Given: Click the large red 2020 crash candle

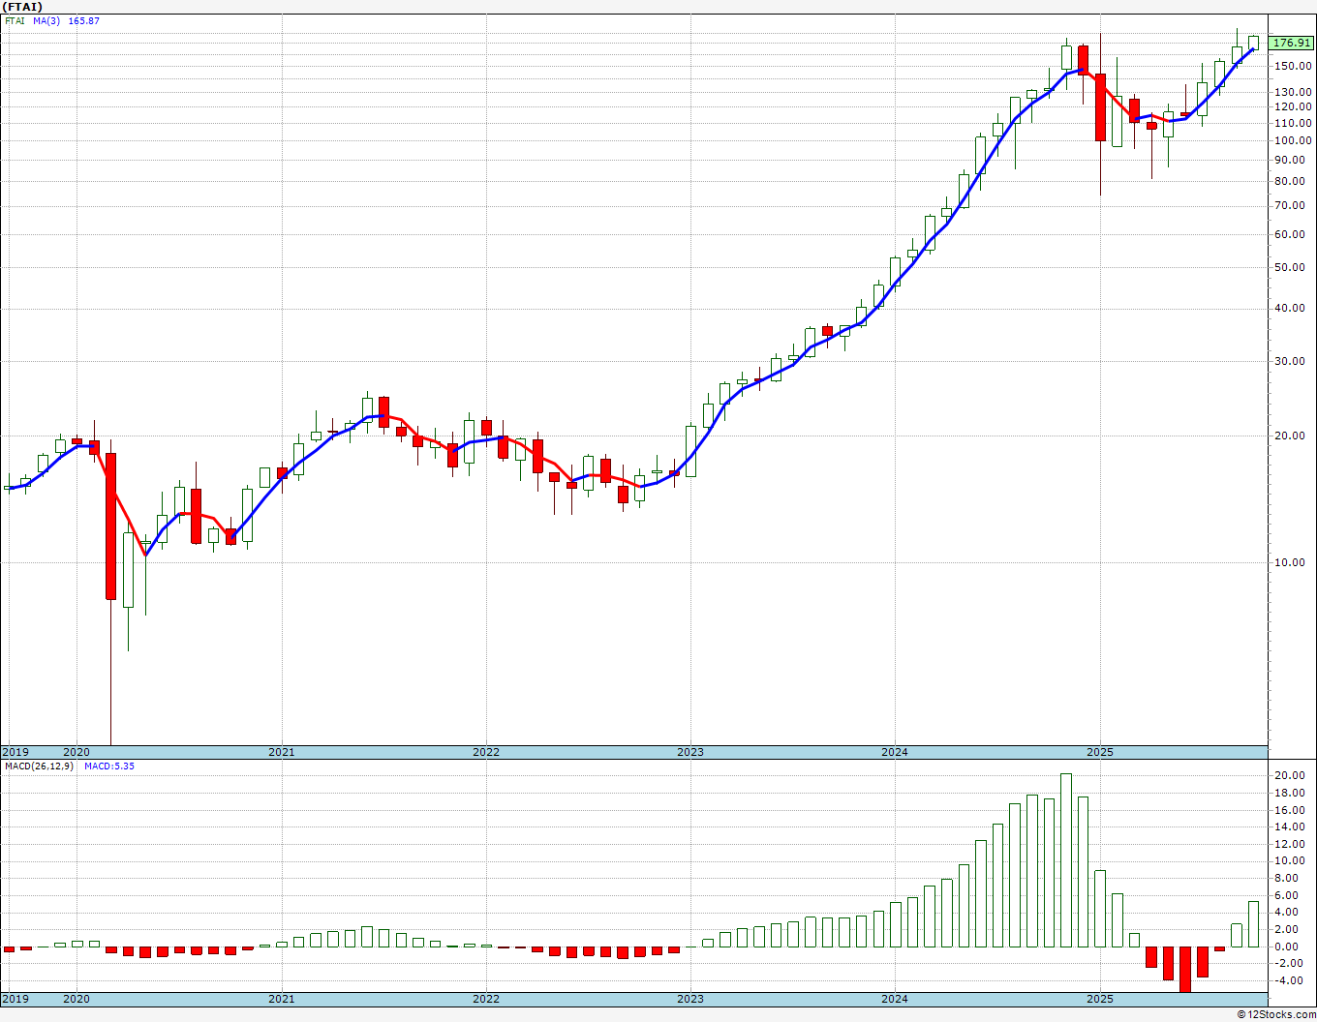Looking at the screenshot, I should click(x=111, y=526).
